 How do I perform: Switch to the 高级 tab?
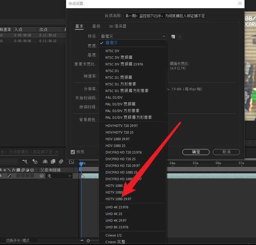coord(96,26)
